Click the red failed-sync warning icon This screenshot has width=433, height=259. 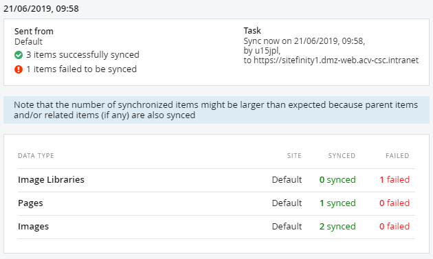(19, 69)
